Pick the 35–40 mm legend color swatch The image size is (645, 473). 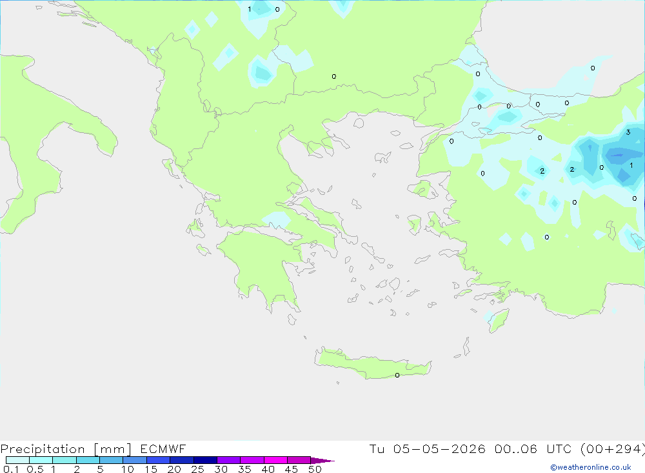click(252, 460)
